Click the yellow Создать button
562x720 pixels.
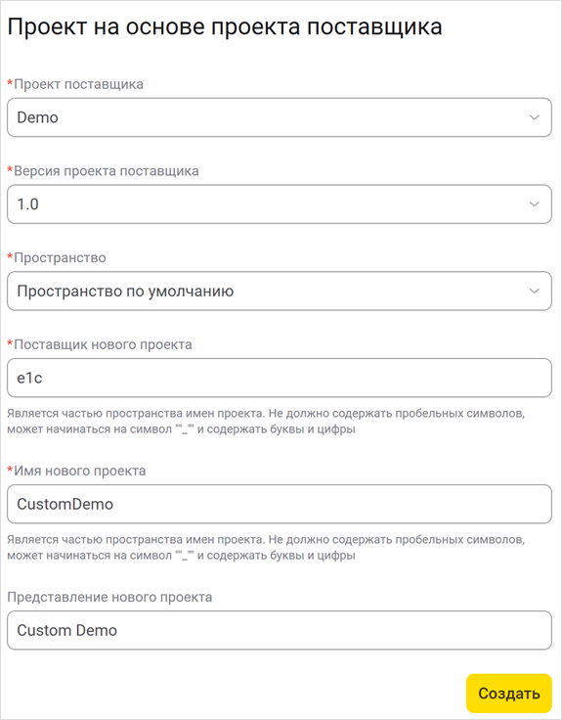[x=509, y=693]
